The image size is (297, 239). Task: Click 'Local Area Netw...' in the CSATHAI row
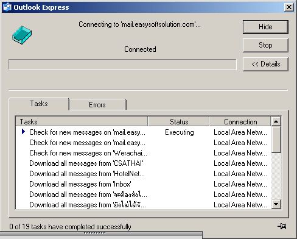tap(240, 163)
